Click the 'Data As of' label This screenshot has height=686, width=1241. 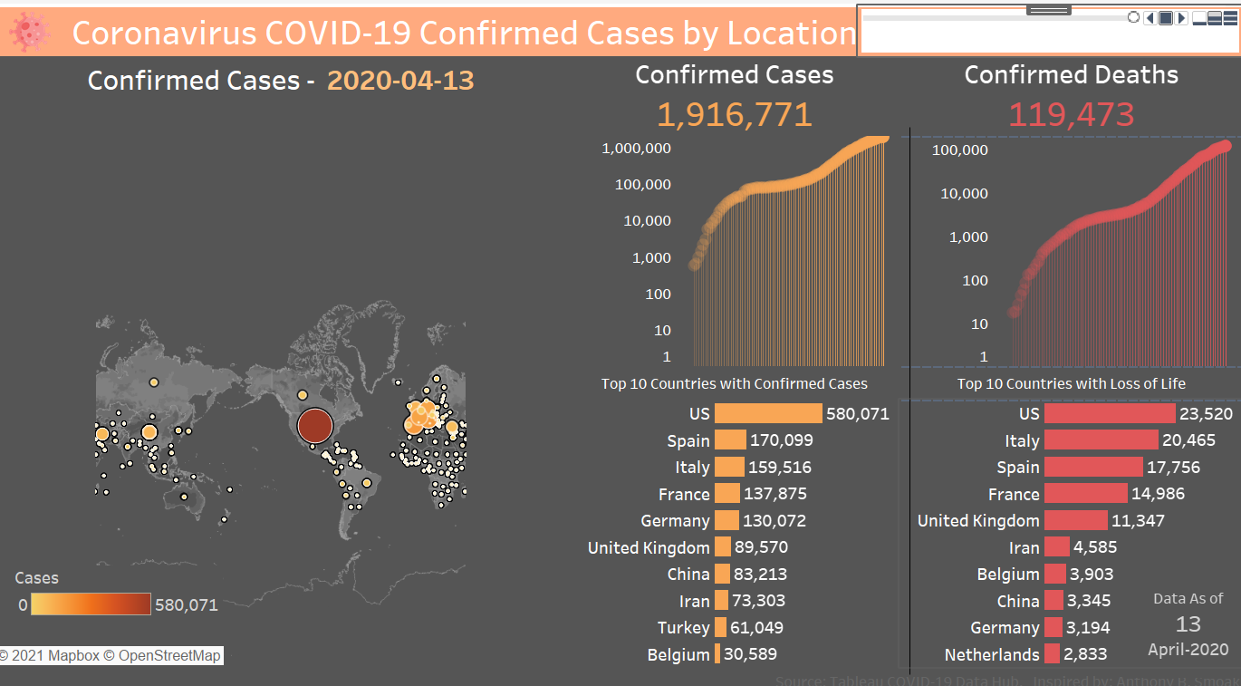click(1188, 598)
